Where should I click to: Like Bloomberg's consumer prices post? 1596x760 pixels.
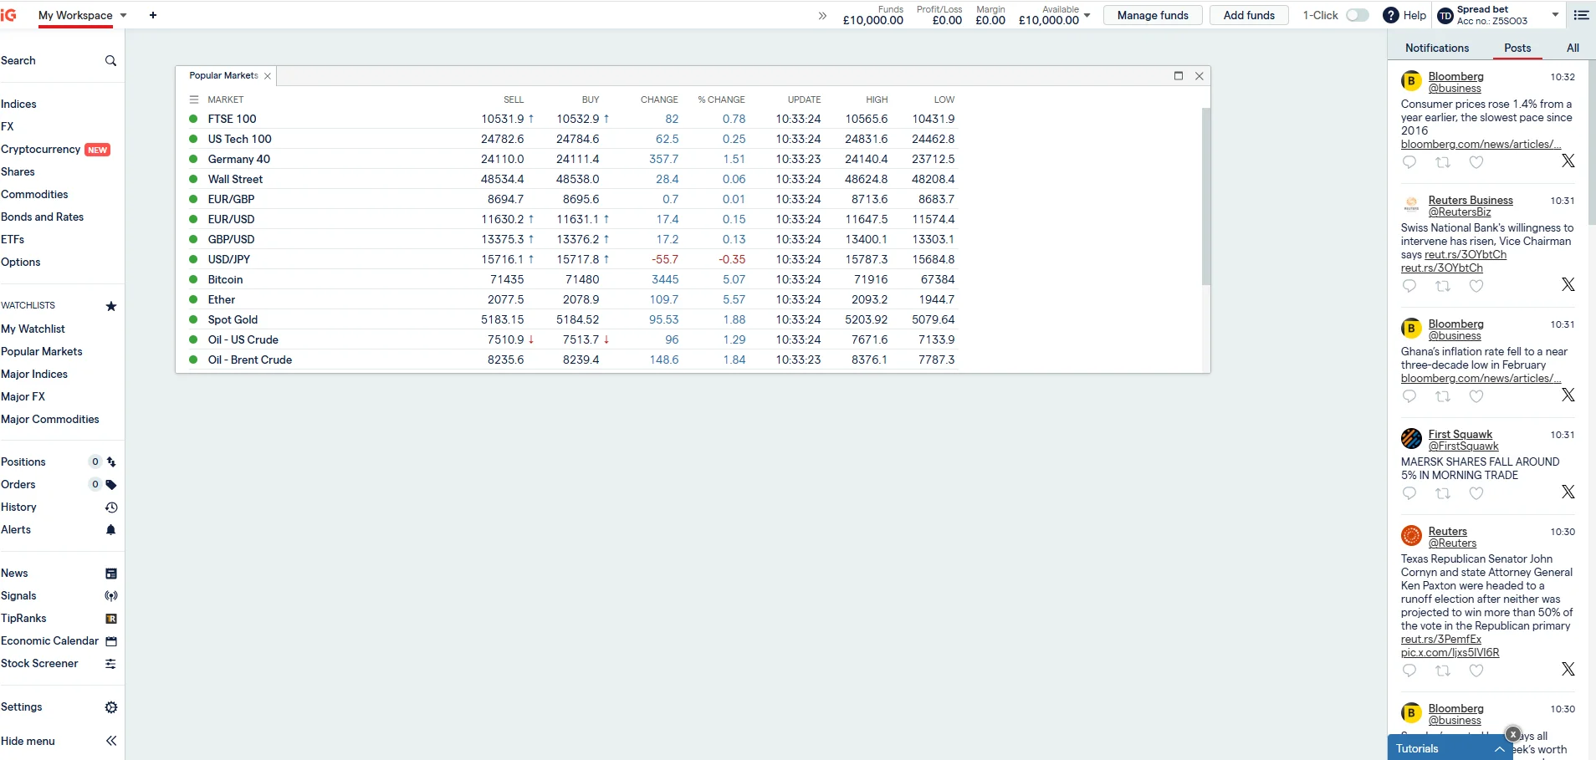coord(1477,162)
